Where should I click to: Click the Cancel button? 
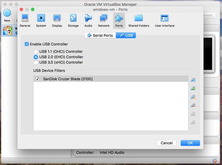(x=166, y=143)
